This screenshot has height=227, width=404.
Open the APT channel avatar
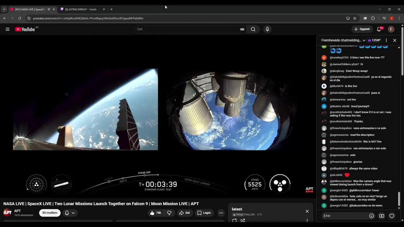click(8, 212)
